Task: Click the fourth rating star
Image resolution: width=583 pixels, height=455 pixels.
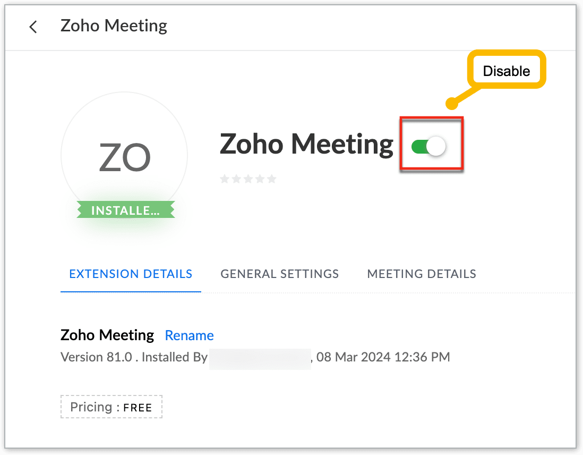Action: tap(260, 179)
